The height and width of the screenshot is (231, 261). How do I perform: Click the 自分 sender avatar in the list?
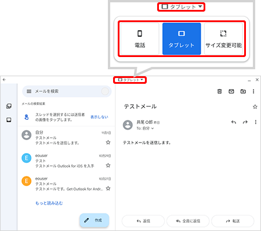click(x=27, y=135)
